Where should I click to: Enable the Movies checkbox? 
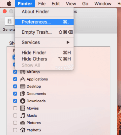tap(15, 108)
